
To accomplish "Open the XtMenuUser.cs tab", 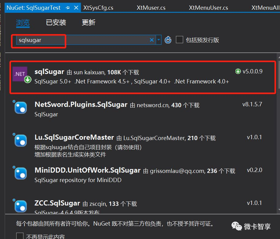I will pyautogui.click(x=208, y=8).
